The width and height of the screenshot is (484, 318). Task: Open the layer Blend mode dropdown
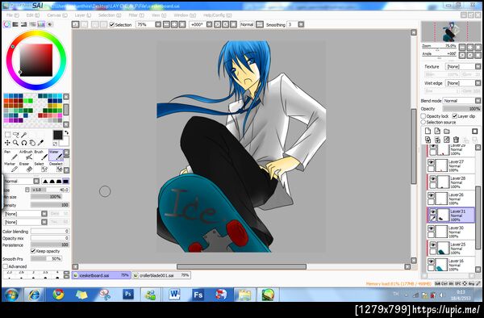(478, 101)
